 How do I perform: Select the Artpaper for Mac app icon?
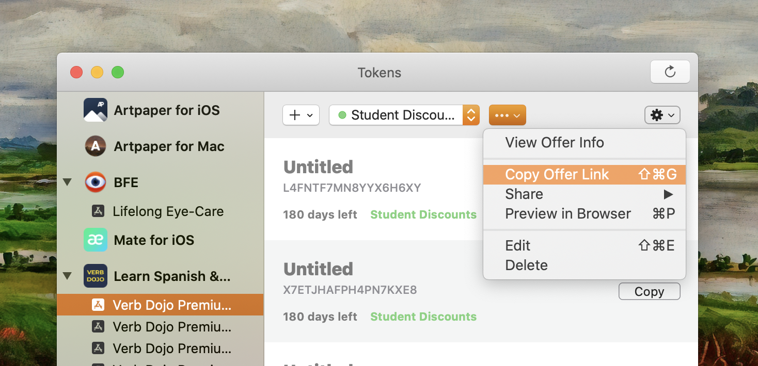pos(96,146)
